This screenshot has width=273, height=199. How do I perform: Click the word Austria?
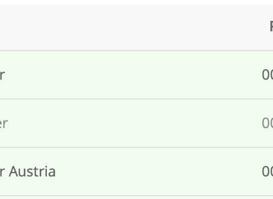pyautogui.click(x=32, y=172)
